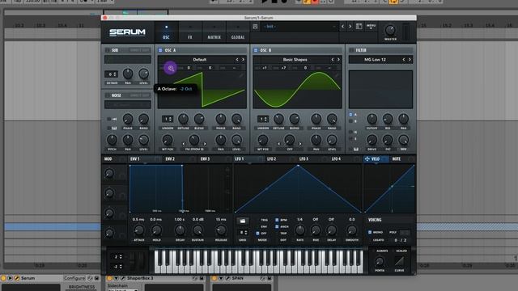
Task: Select next OSC B warp mode arrow
Action: click(300, 144)
